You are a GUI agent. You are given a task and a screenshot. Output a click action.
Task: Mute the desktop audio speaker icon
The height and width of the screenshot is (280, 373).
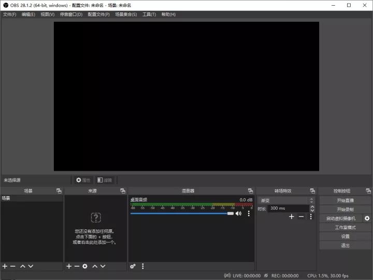click(238, 213)
